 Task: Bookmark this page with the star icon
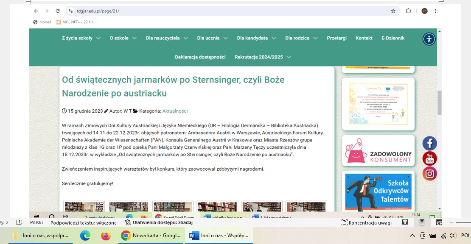click(x=393, y=11)
